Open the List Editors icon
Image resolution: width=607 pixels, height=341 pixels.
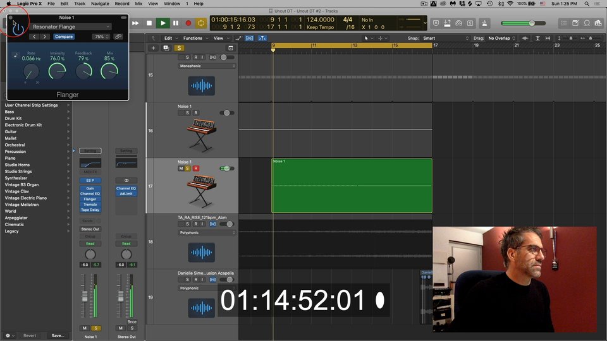564,23
